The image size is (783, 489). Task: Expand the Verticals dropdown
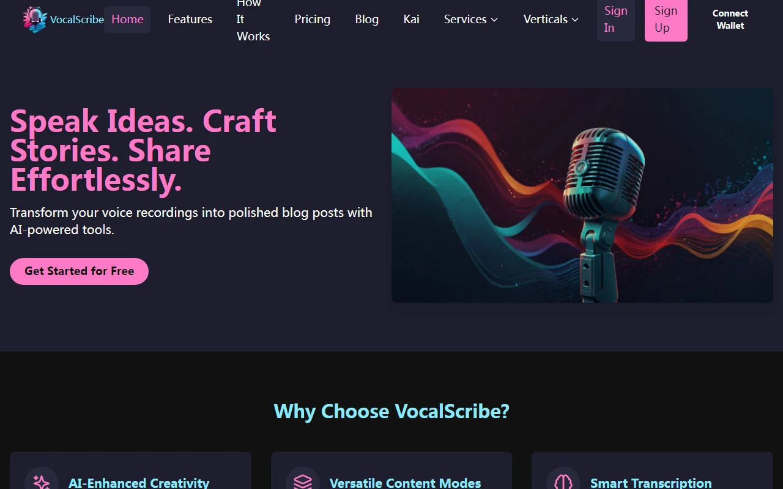[550, 19]
